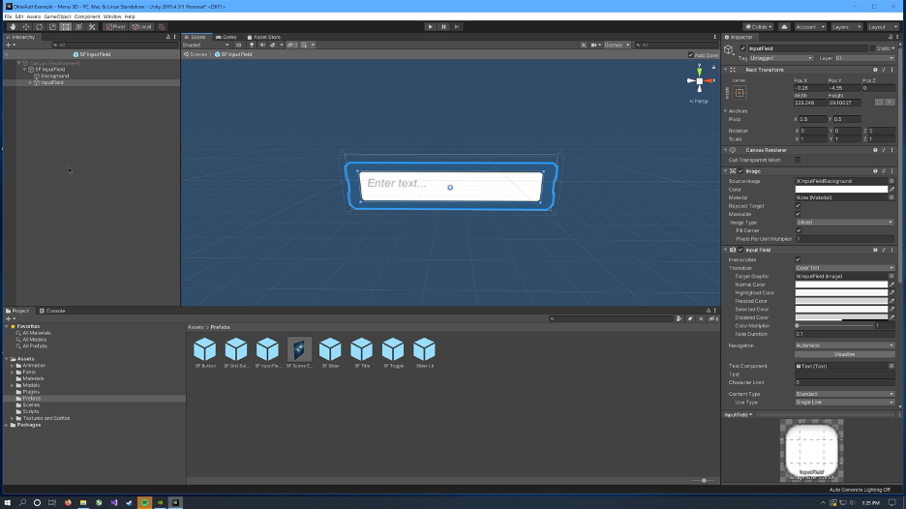Open the SF Slider prefab asset
Screen dimensions: 906x509
[x=330, y=350]
